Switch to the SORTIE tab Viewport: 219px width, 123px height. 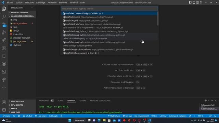click(x=60, y=100)
